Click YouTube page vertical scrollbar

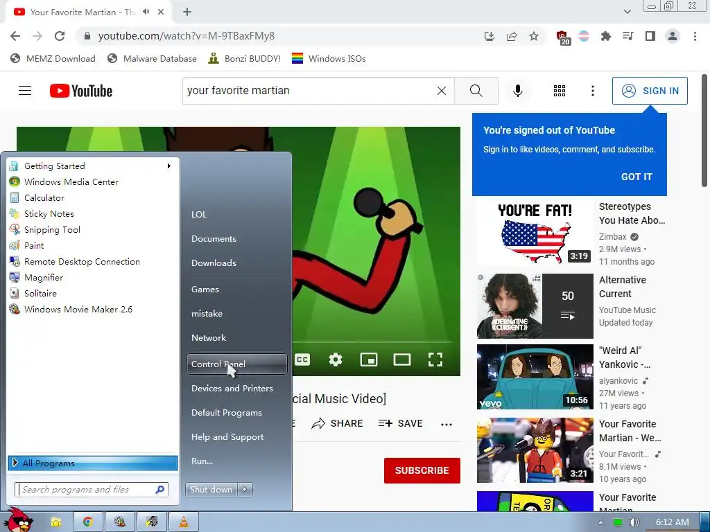[x=704, y=131]
